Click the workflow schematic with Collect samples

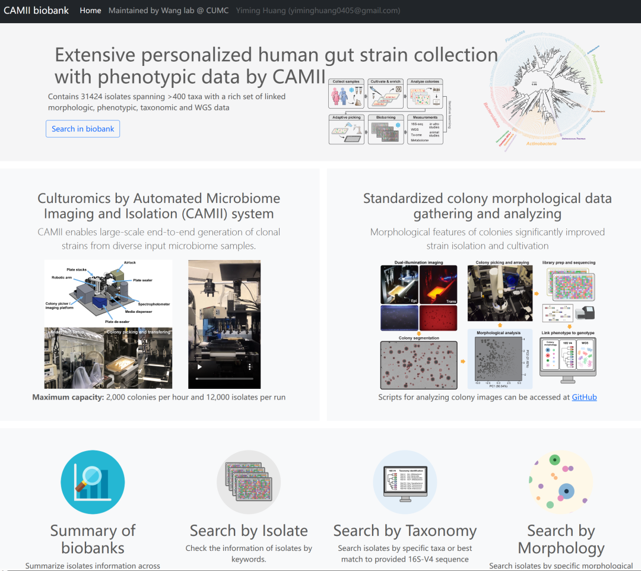click(389, 111)
